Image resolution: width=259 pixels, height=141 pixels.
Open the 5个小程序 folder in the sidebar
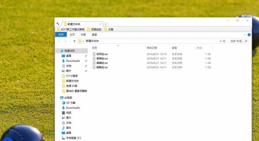[x=72, y=76]
